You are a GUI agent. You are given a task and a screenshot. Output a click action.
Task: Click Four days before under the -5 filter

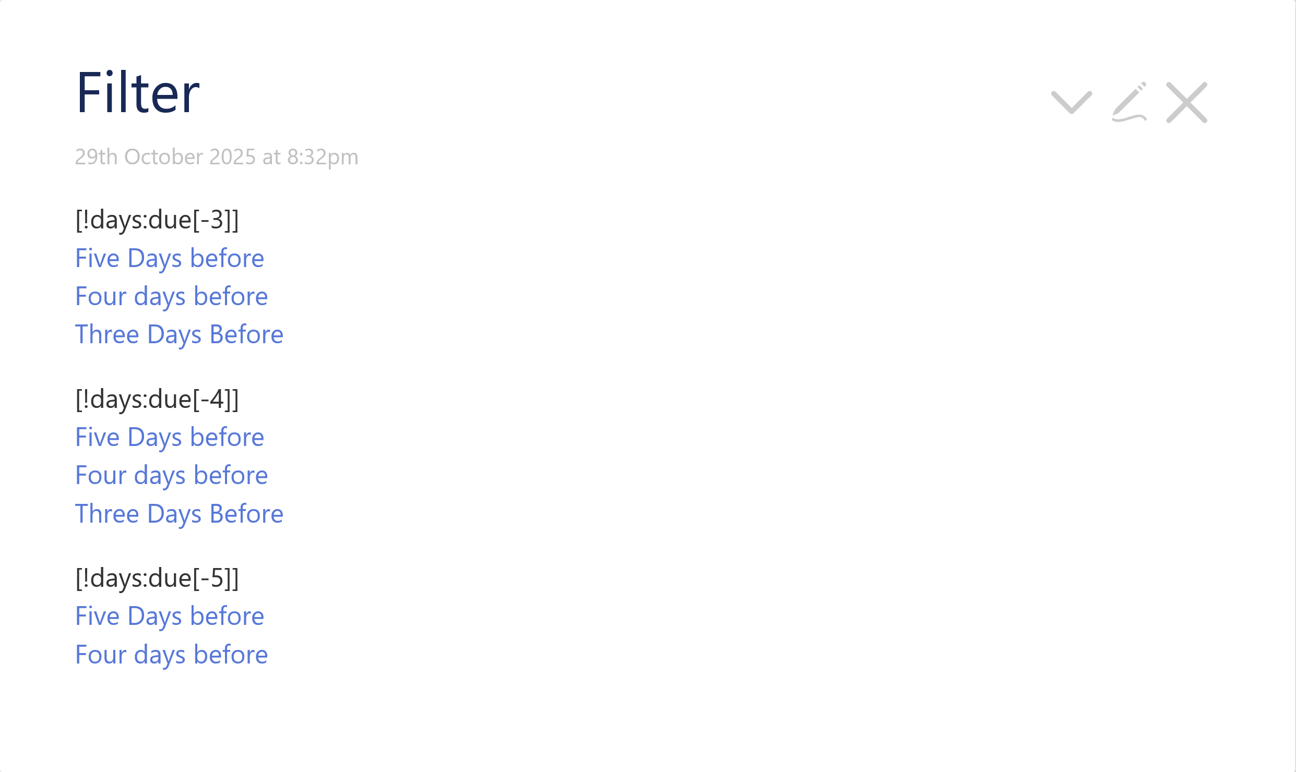[171, 655]
